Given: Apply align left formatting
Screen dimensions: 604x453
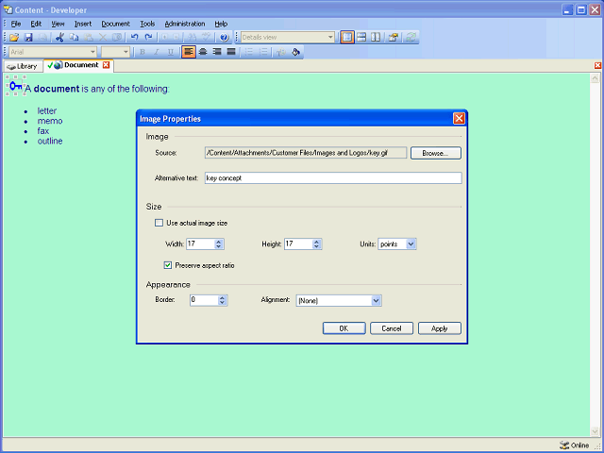Looking at the screenshot, I should pyautogui.click(x=189, y=52).
